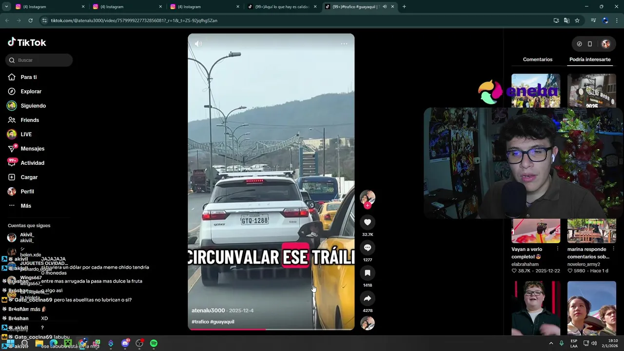Mute the active tab audio icon
This screenshot has width=624, height=351.
click(x=385, y=7)
